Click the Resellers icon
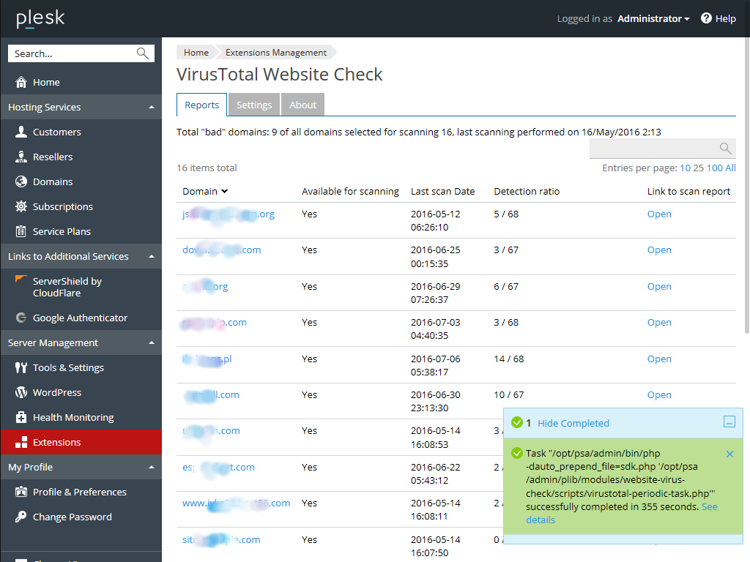The height and width of the screenshot is (562, 750). click(x=21, y=157)
